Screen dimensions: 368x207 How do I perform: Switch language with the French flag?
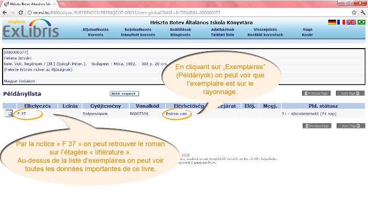pos(341,22)
